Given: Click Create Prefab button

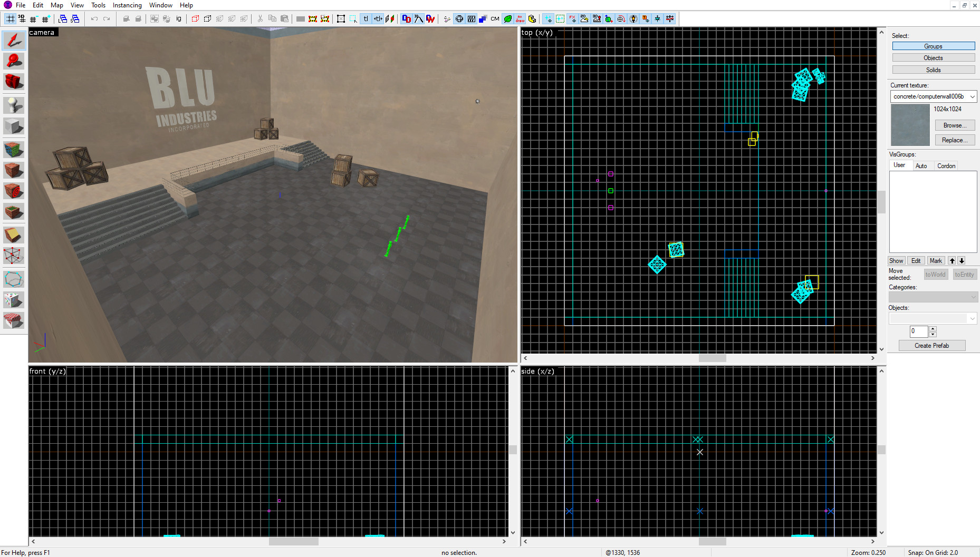Looking at the screenshot, I should 932,346.
